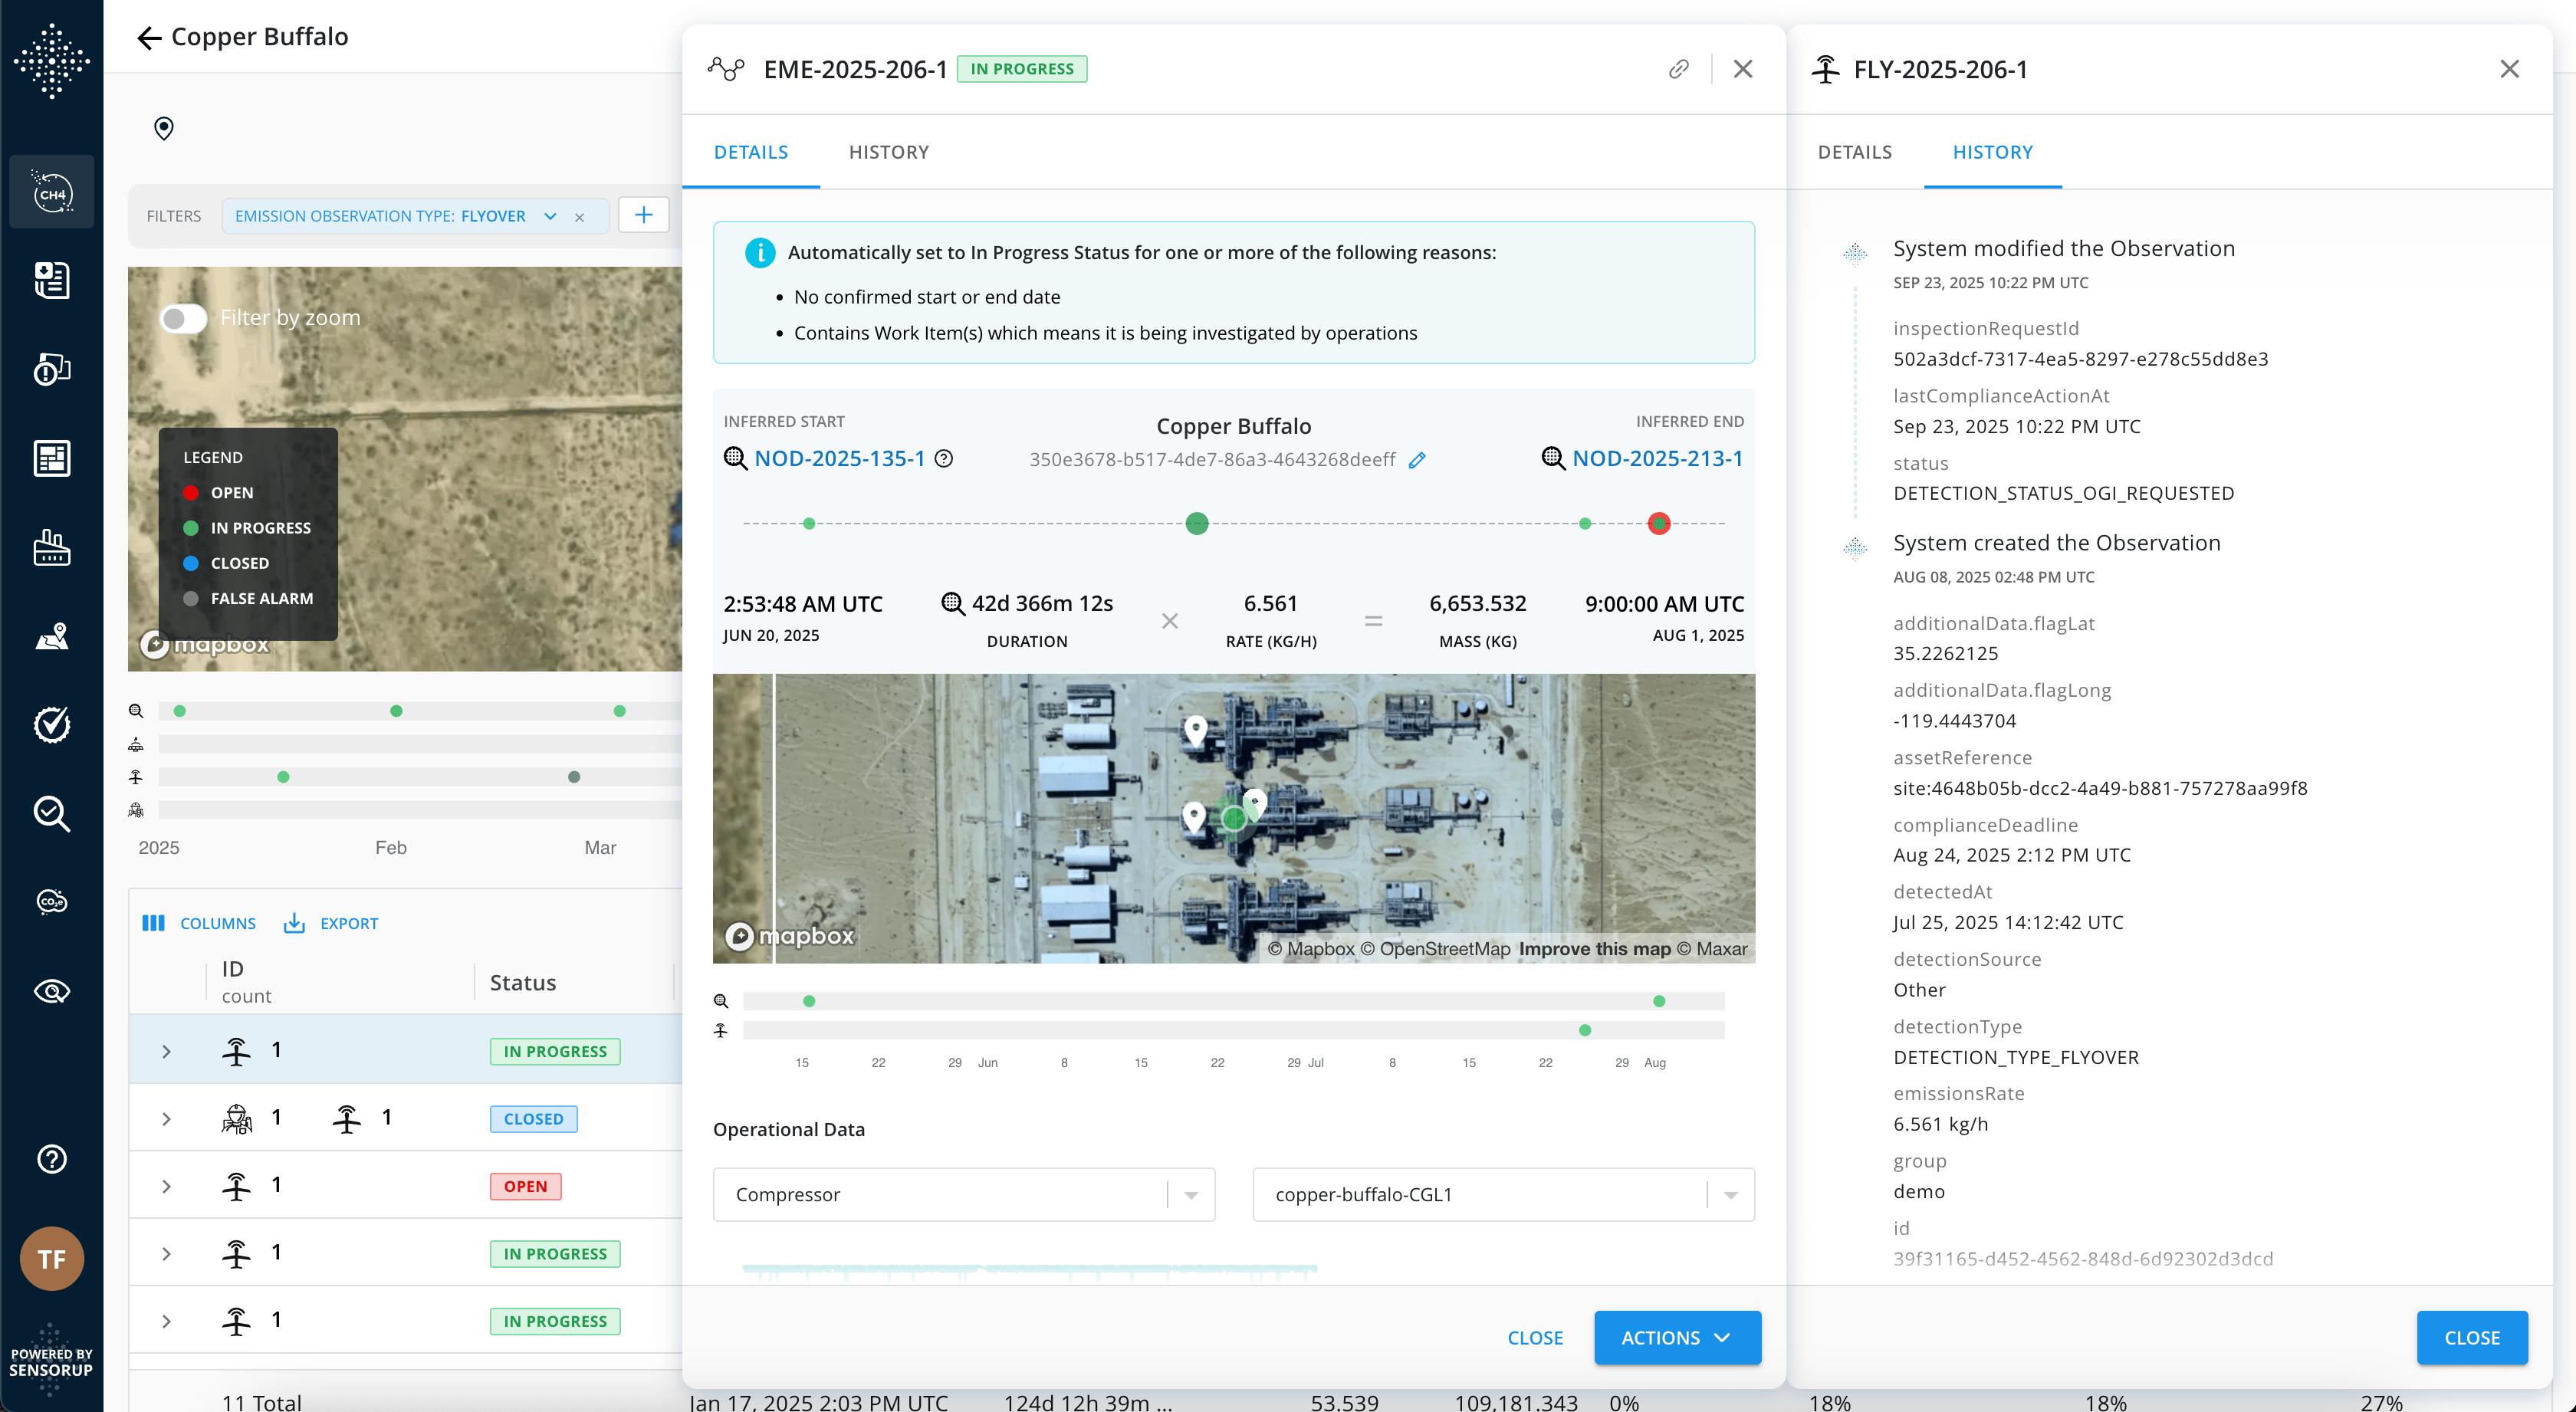The image size is (2576, 1412).
Task: Click the top white pin on site map
Action: click(x=1195, y=730)
